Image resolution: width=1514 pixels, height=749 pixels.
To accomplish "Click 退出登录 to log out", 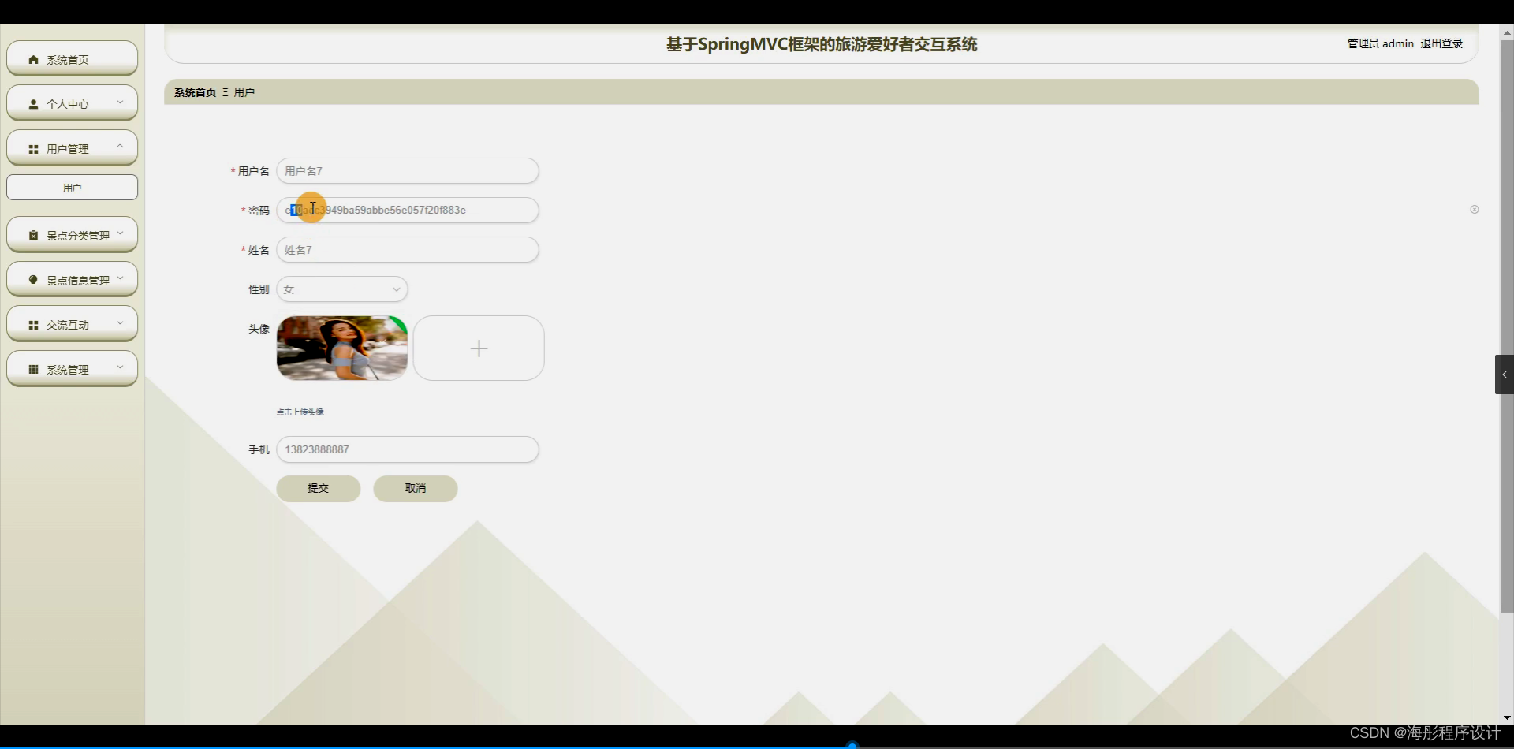I will [x=1441, y=43].
